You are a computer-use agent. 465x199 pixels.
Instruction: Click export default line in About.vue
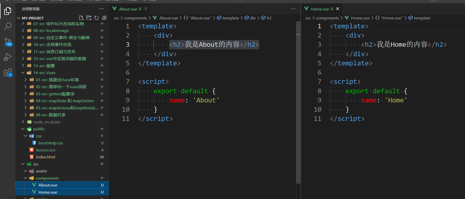pyautogui.click(x=185, y=91)
